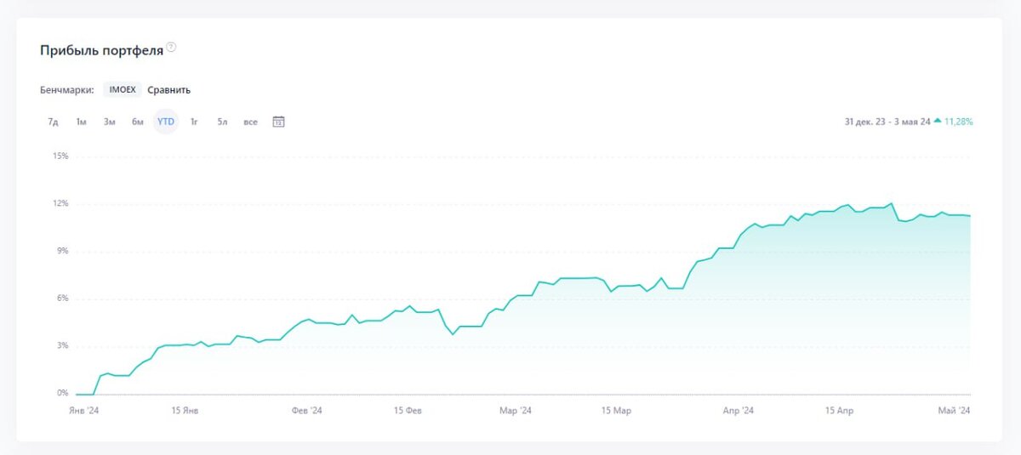Screen dimensions: 1021x455
Task: Click the 15 Апр x-axis label
Action: point(839,410)
